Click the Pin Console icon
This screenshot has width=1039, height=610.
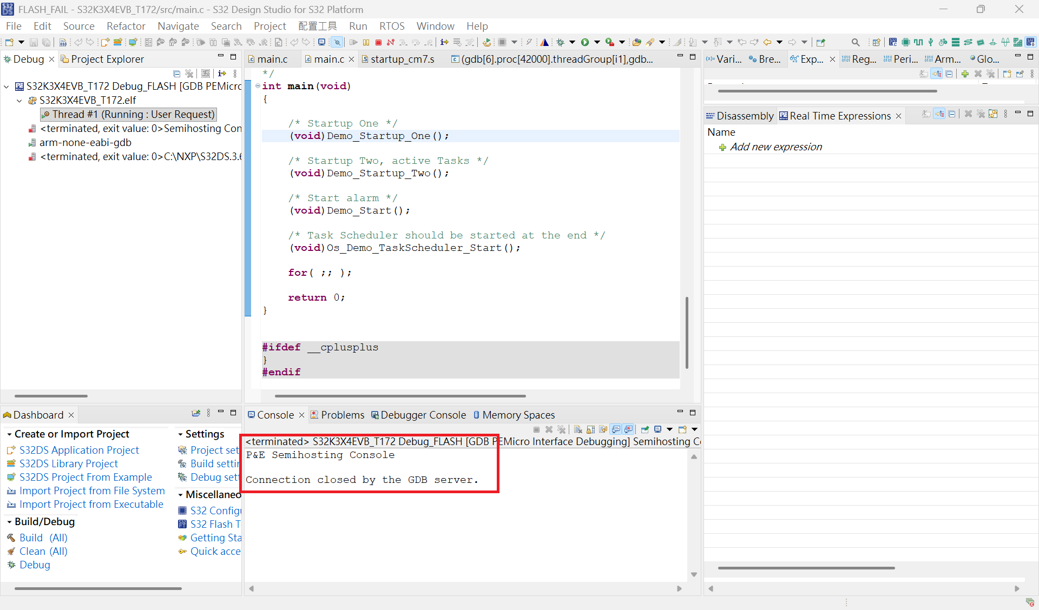pyautogui.click(x=645, y=429)
